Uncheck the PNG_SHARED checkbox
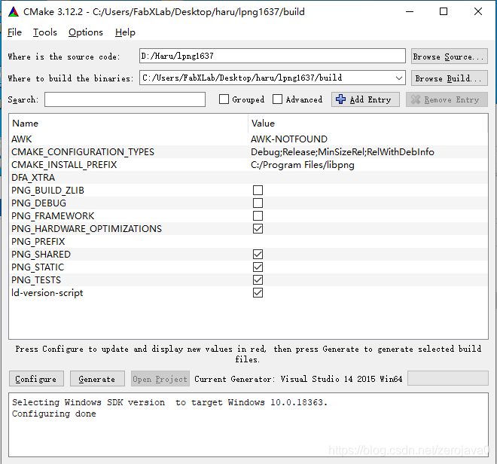This screenshot has height=464, width=497. pyautogui.click(x=258, y=255)
